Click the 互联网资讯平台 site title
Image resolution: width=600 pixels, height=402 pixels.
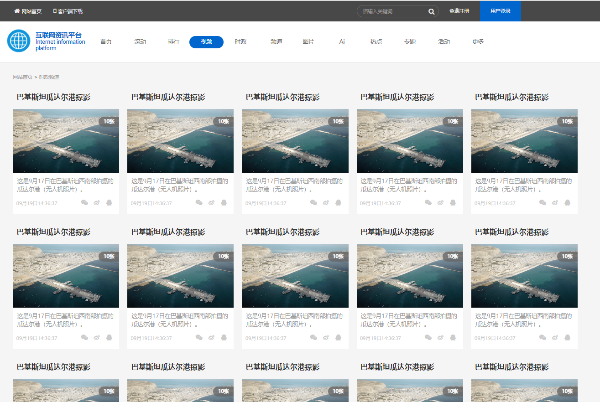[x=59, y=35]
